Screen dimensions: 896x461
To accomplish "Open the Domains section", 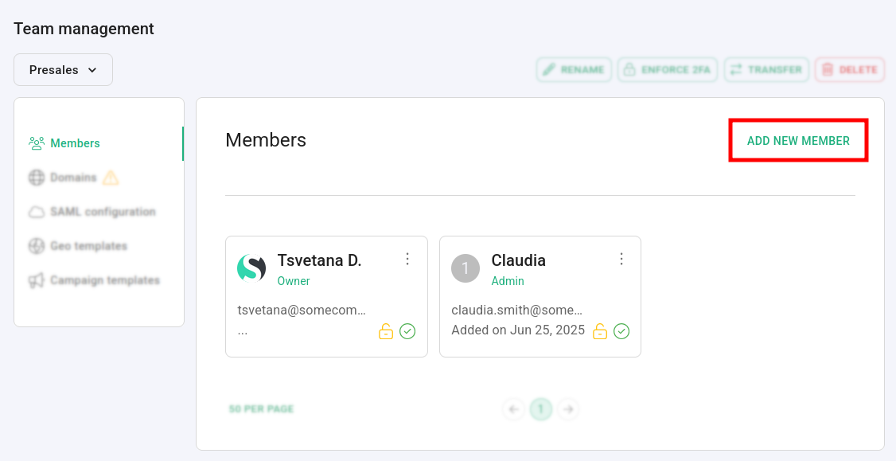I will click(x=72, y=178).
